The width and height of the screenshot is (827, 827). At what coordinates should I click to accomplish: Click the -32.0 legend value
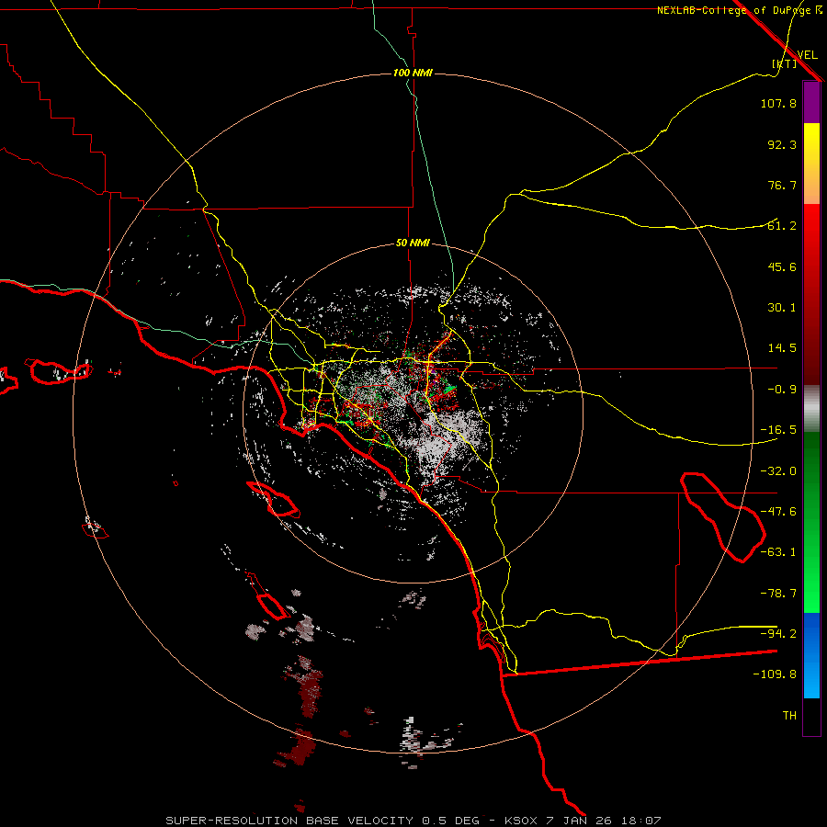tap(778, 471)
